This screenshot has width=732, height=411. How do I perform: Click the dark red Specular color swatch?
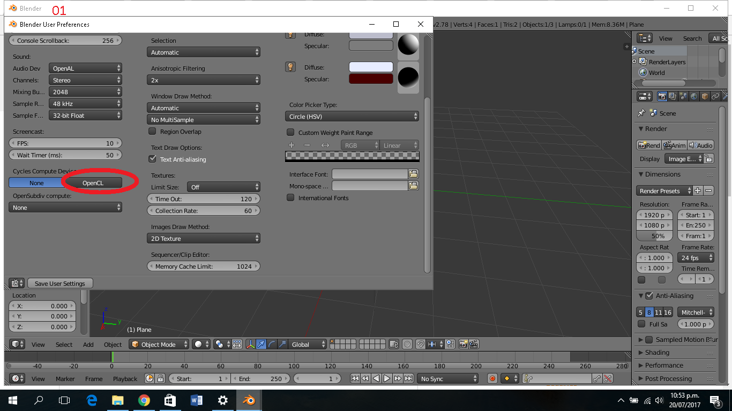point(371,79)
